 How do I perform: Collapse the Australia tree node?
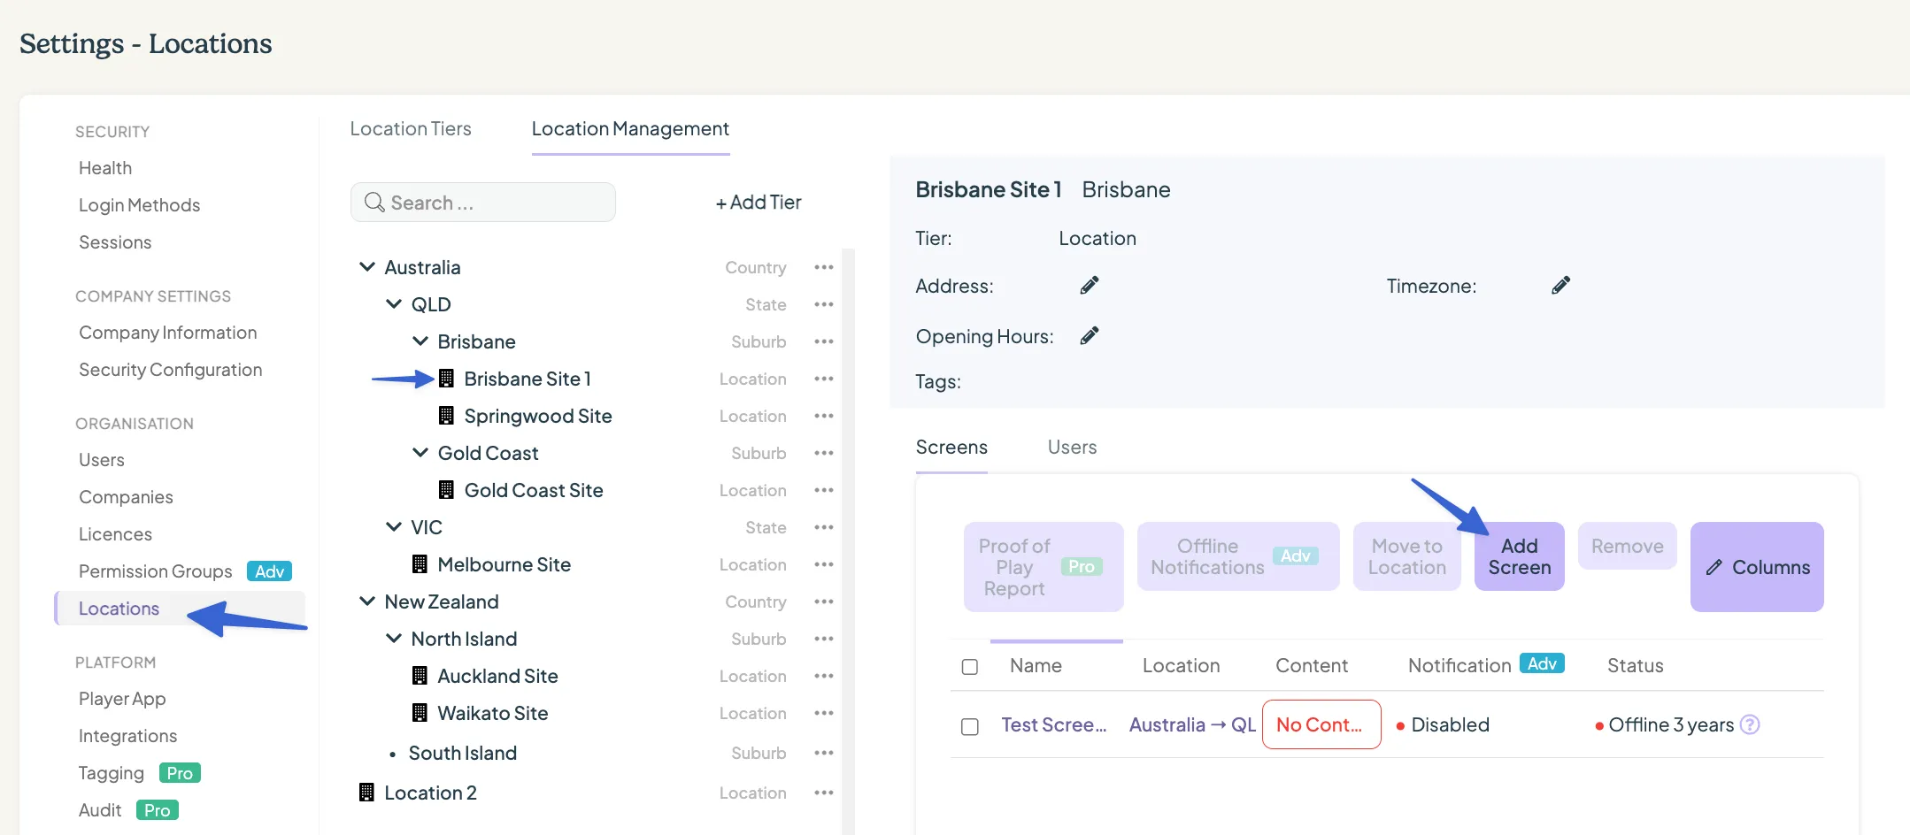(x=367, y=267)
